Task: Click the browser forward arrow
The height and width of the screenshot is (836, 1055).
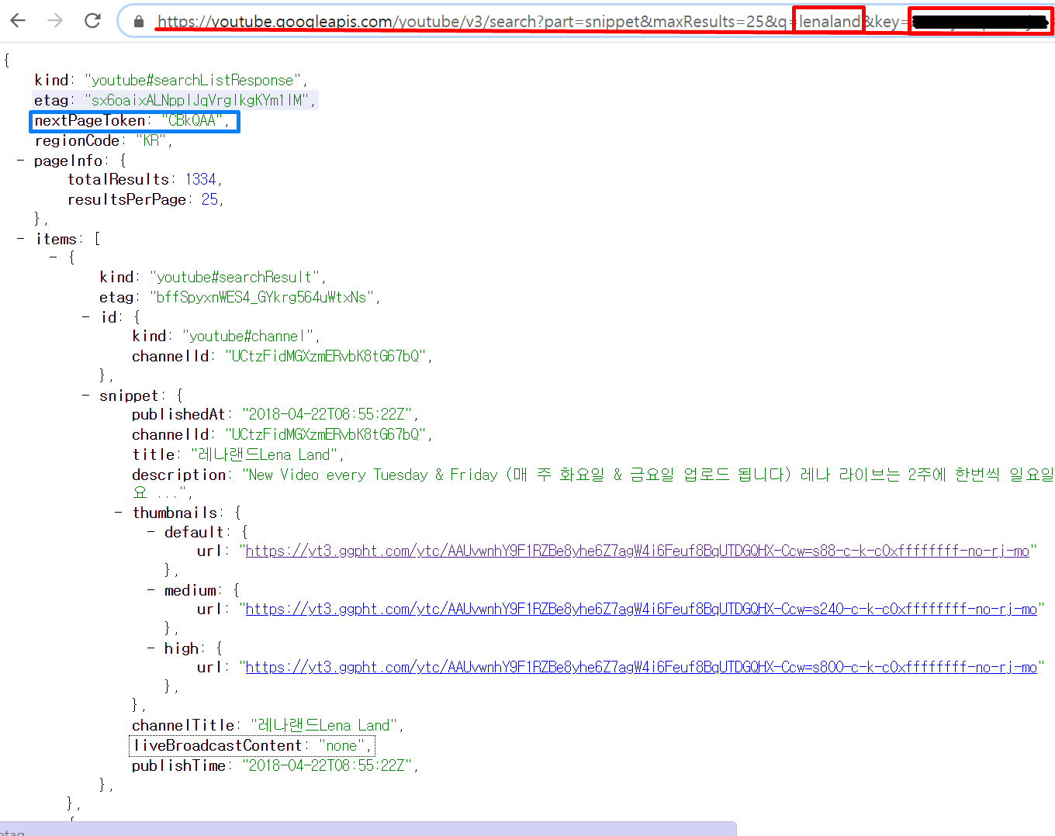Action: [55, 20]
